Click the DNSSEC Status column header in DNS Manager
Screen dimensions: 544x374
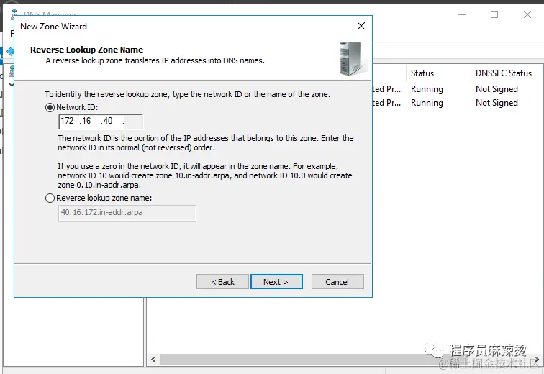[504, 73]
